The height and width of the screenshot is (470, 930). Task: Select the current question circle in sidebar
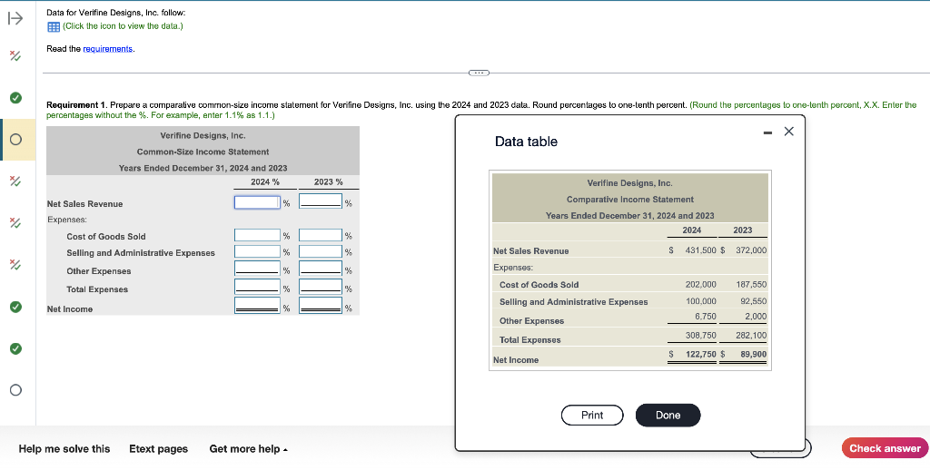pyautogui.click(x=15, y=140)
